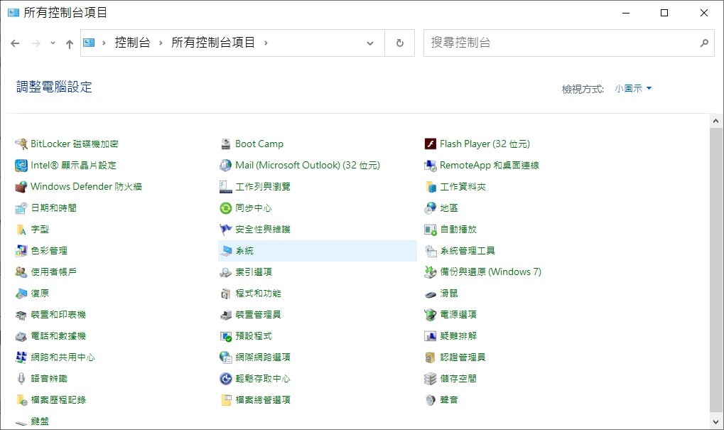The height and width of the screenshot is (430, 724).
Task: Open BitLocker 磁碟機加密 icon
Action: click(21, 144)
